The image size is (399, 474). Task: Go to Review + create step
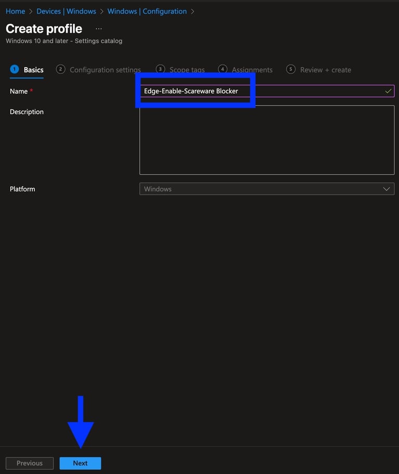point(318,70)
